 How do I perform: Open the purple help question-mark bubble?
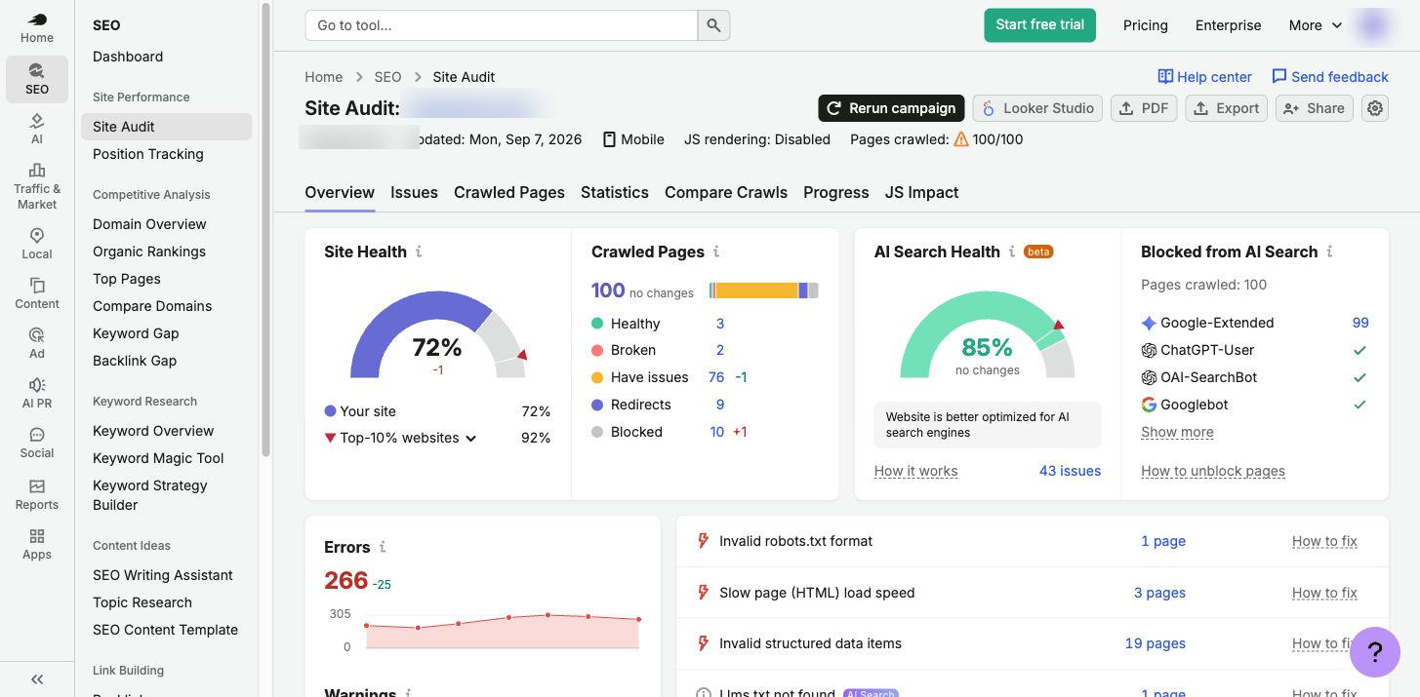tap(1375, 652)
